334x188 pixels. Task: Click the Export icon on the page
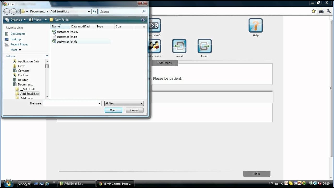coord(205,46)
